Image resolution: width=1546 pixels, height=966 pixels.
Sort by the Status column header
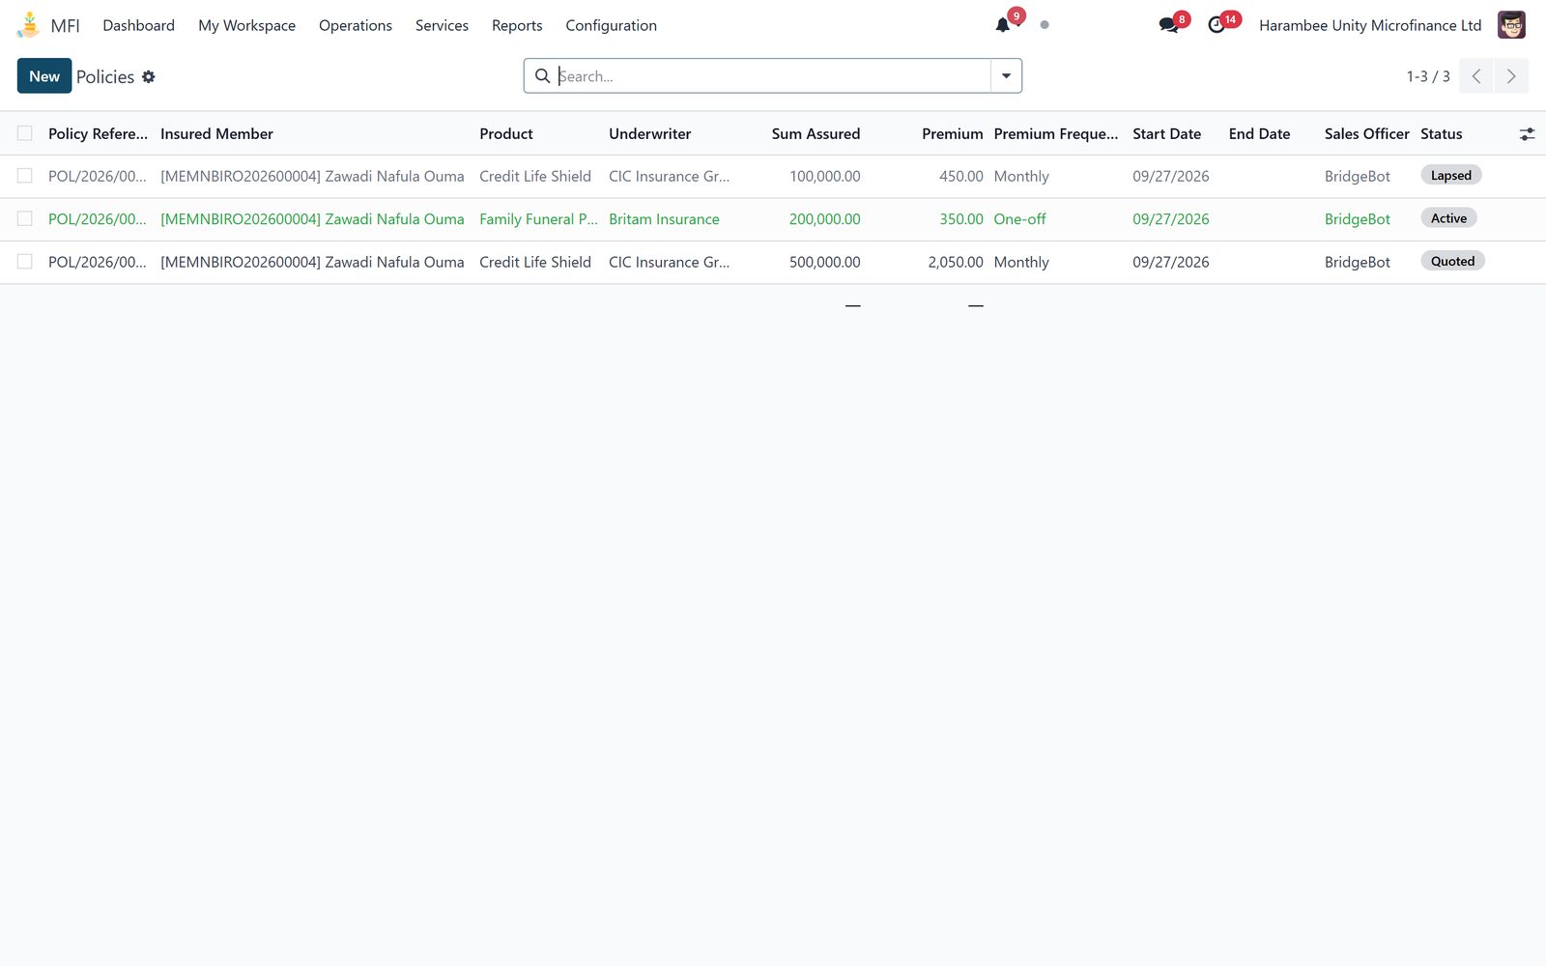click(x=1441, y=134)
